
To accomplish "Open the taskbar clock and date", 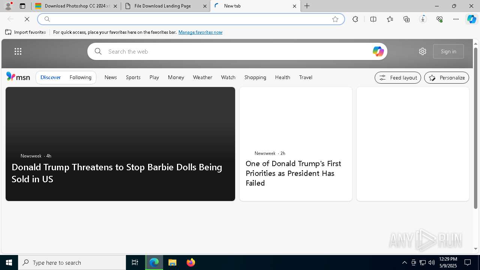I will 448,262.
